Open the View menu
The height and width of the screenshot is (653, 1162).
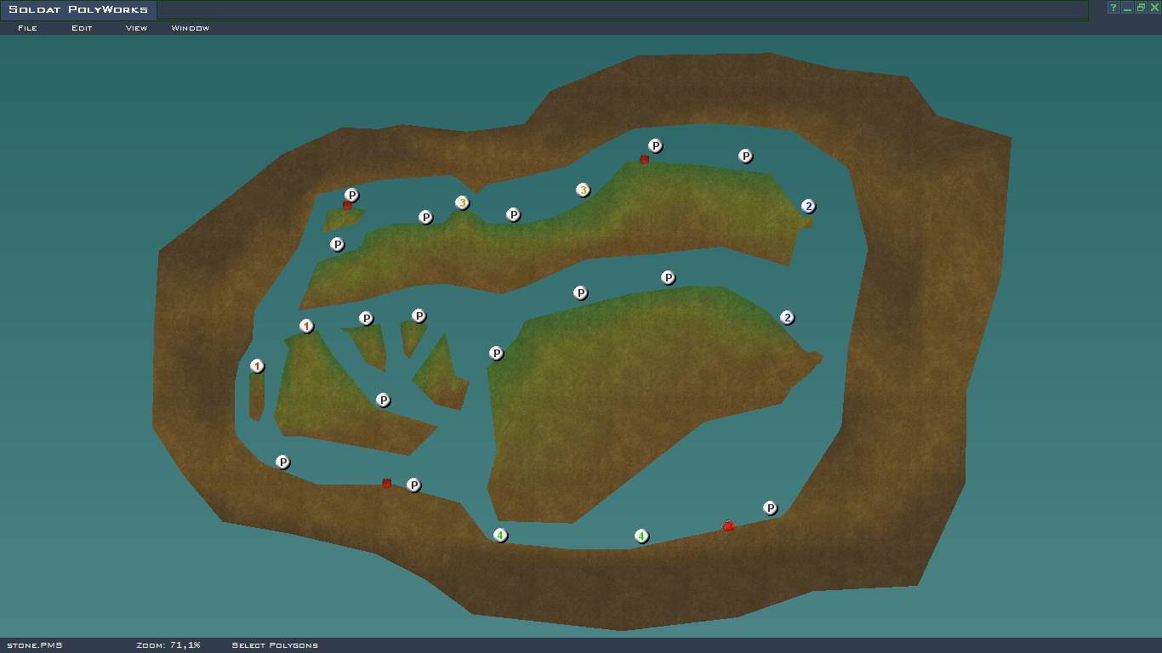coord(136,28)
